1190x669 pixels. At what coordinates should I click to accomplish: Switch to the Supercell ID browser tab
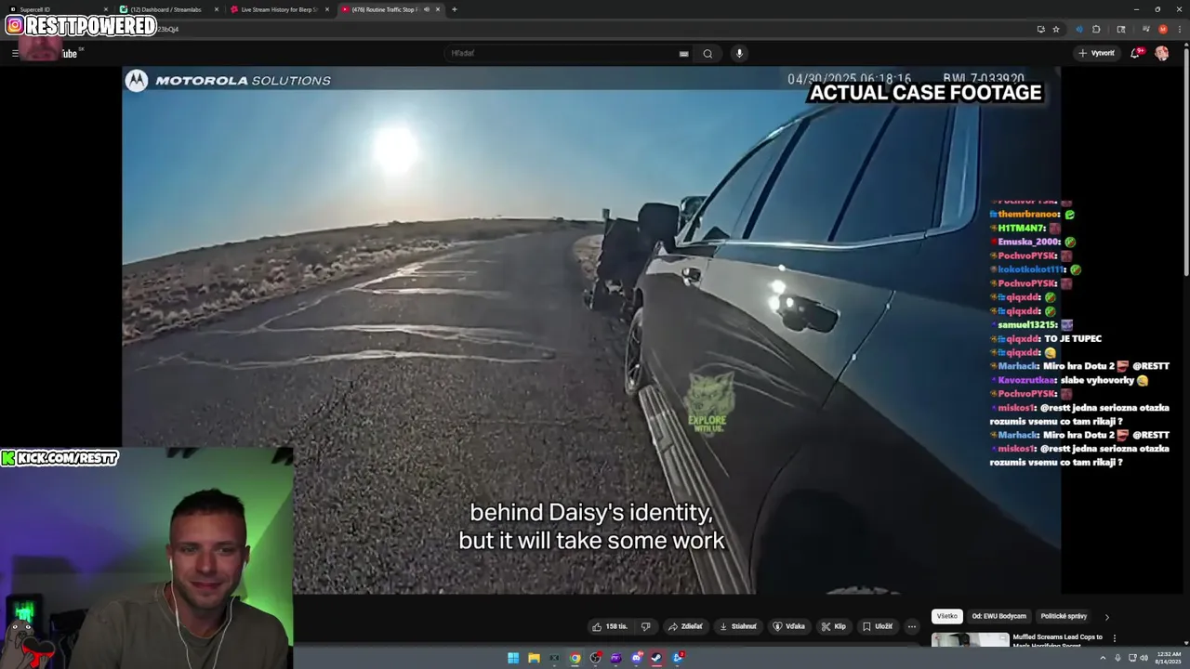coord(56,9)
